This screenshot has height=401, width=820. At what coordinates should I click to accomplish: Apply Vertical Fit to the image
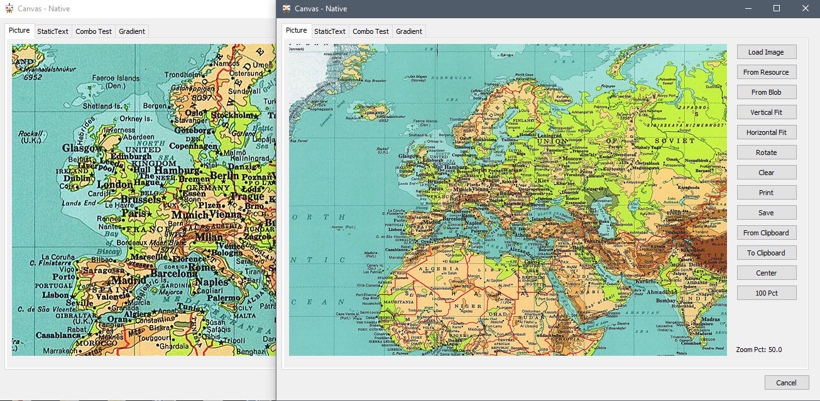pyautogui.click(x=766, y=112)
